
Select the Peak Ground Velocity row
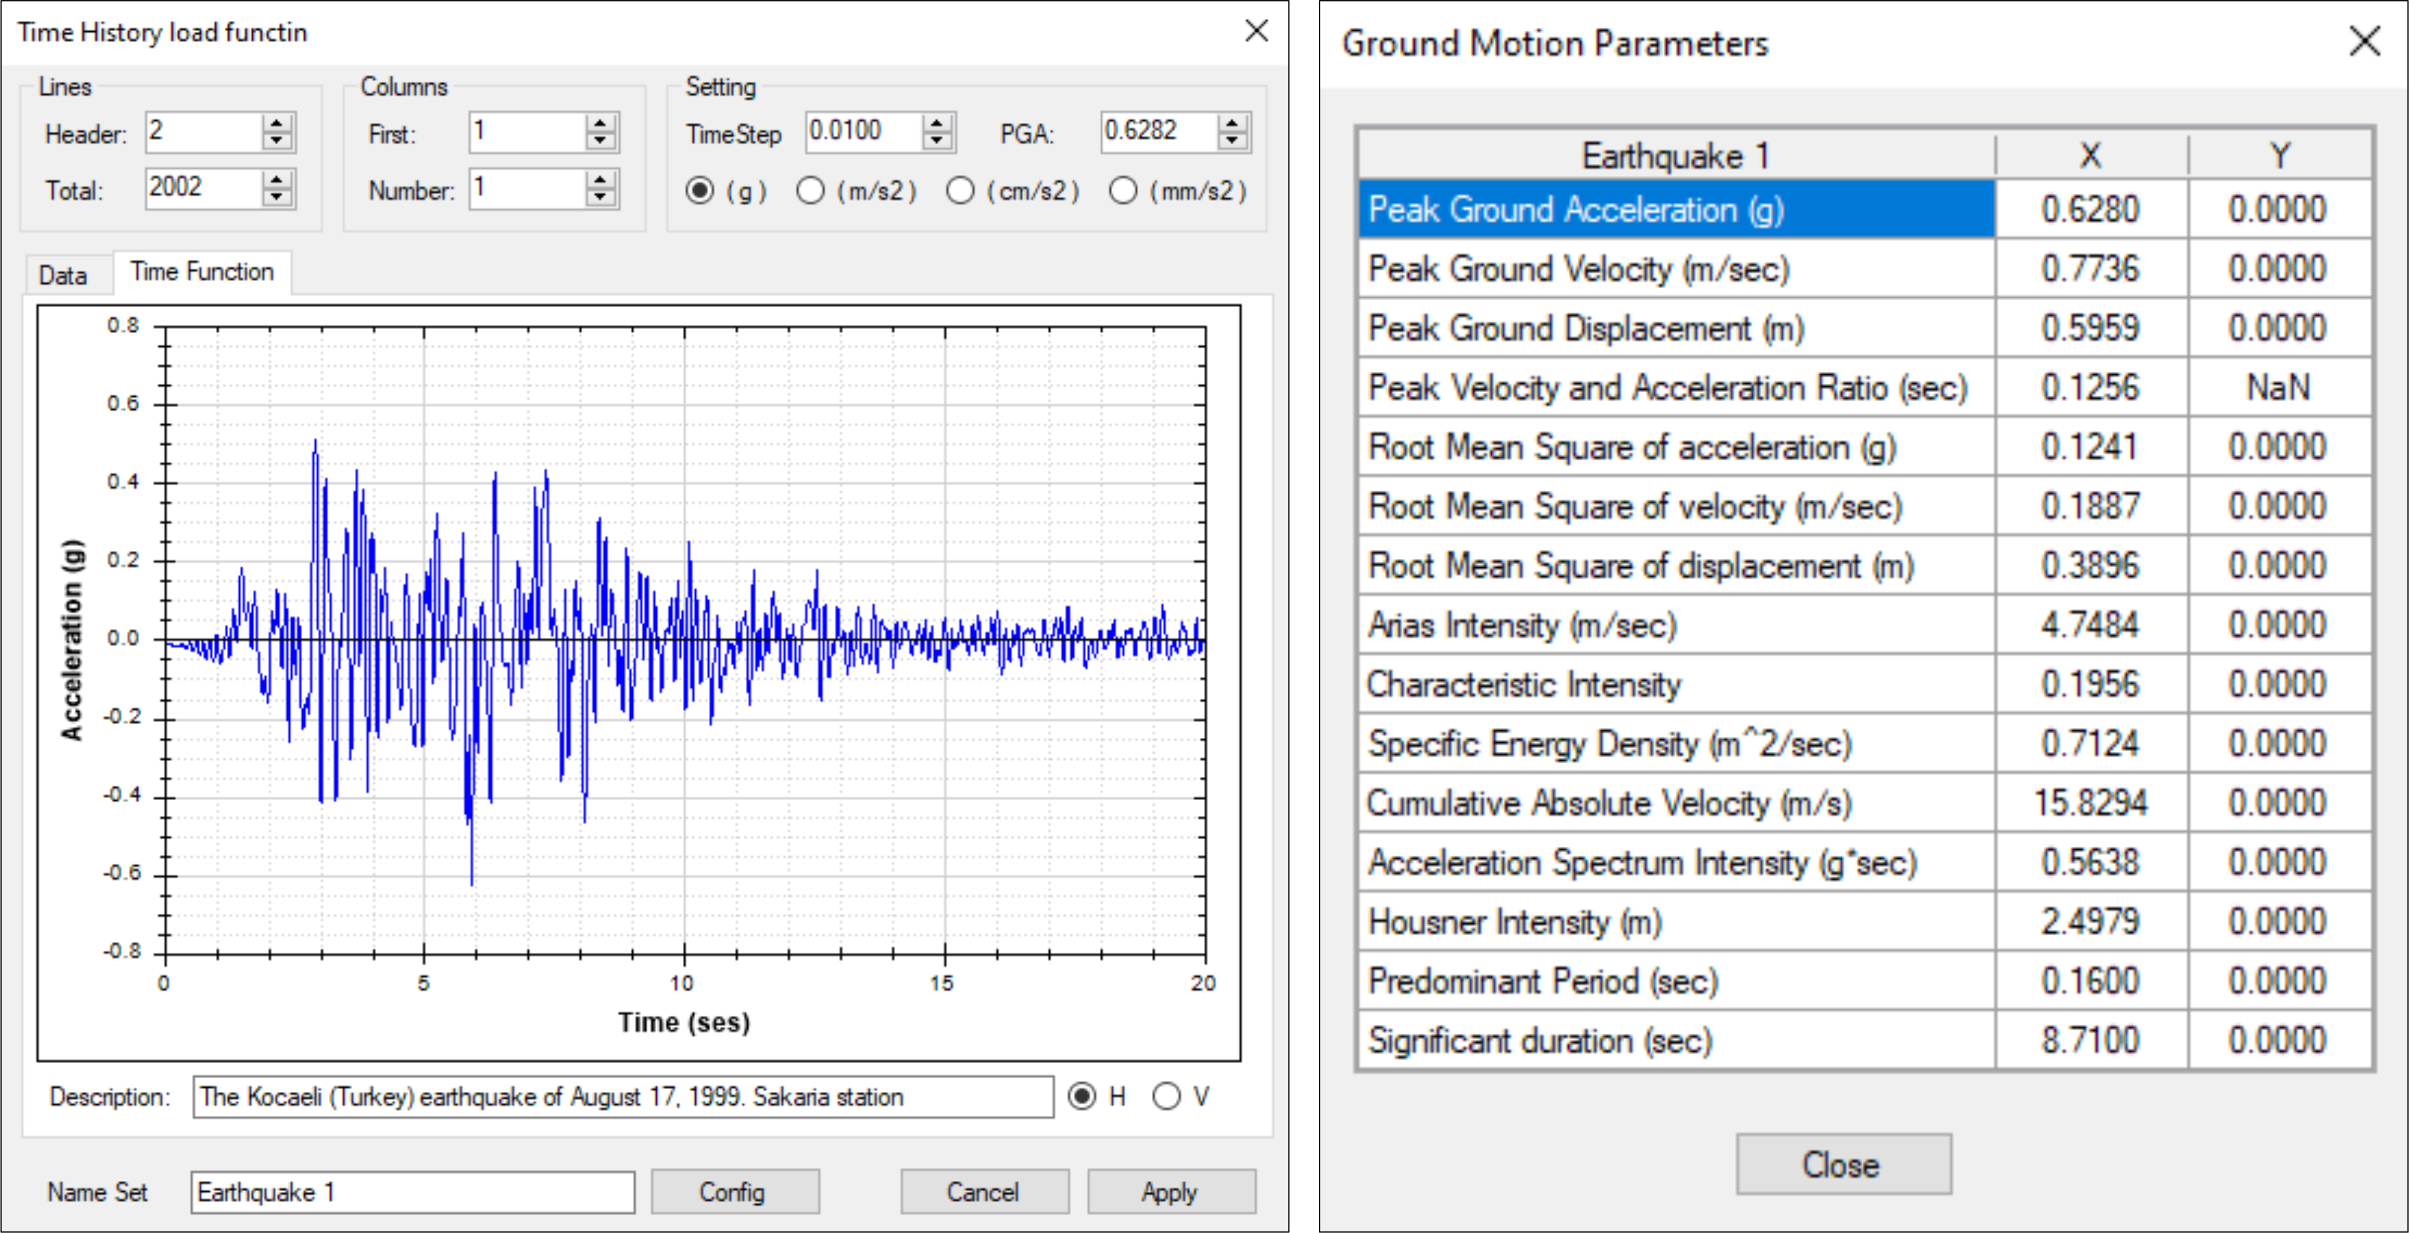[x=1865, y=270]
